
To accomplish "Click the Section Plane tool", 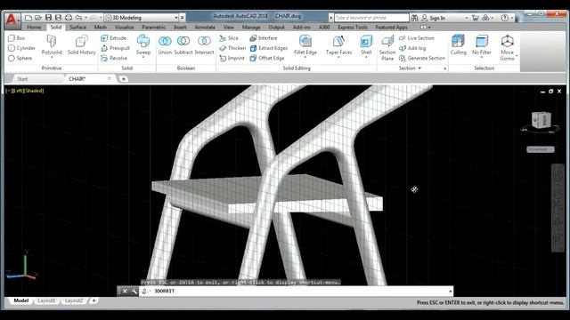I will coord(387,48).
